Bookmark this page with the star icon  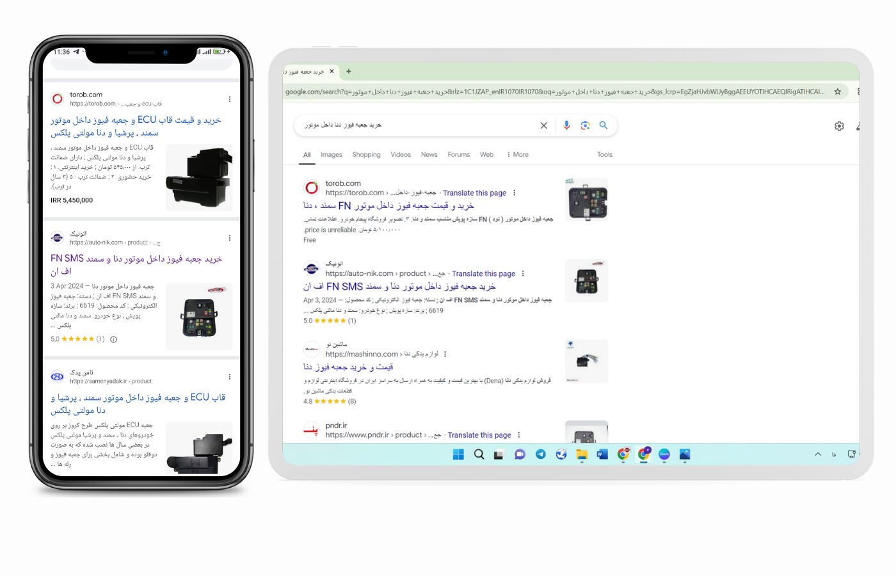837,92
